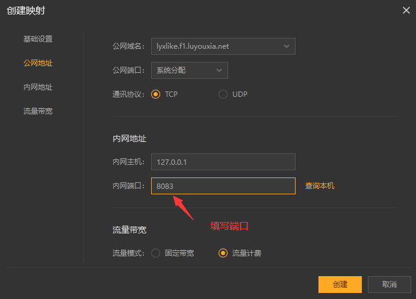Choose the UDP protocol radio button

coord(223,94)
